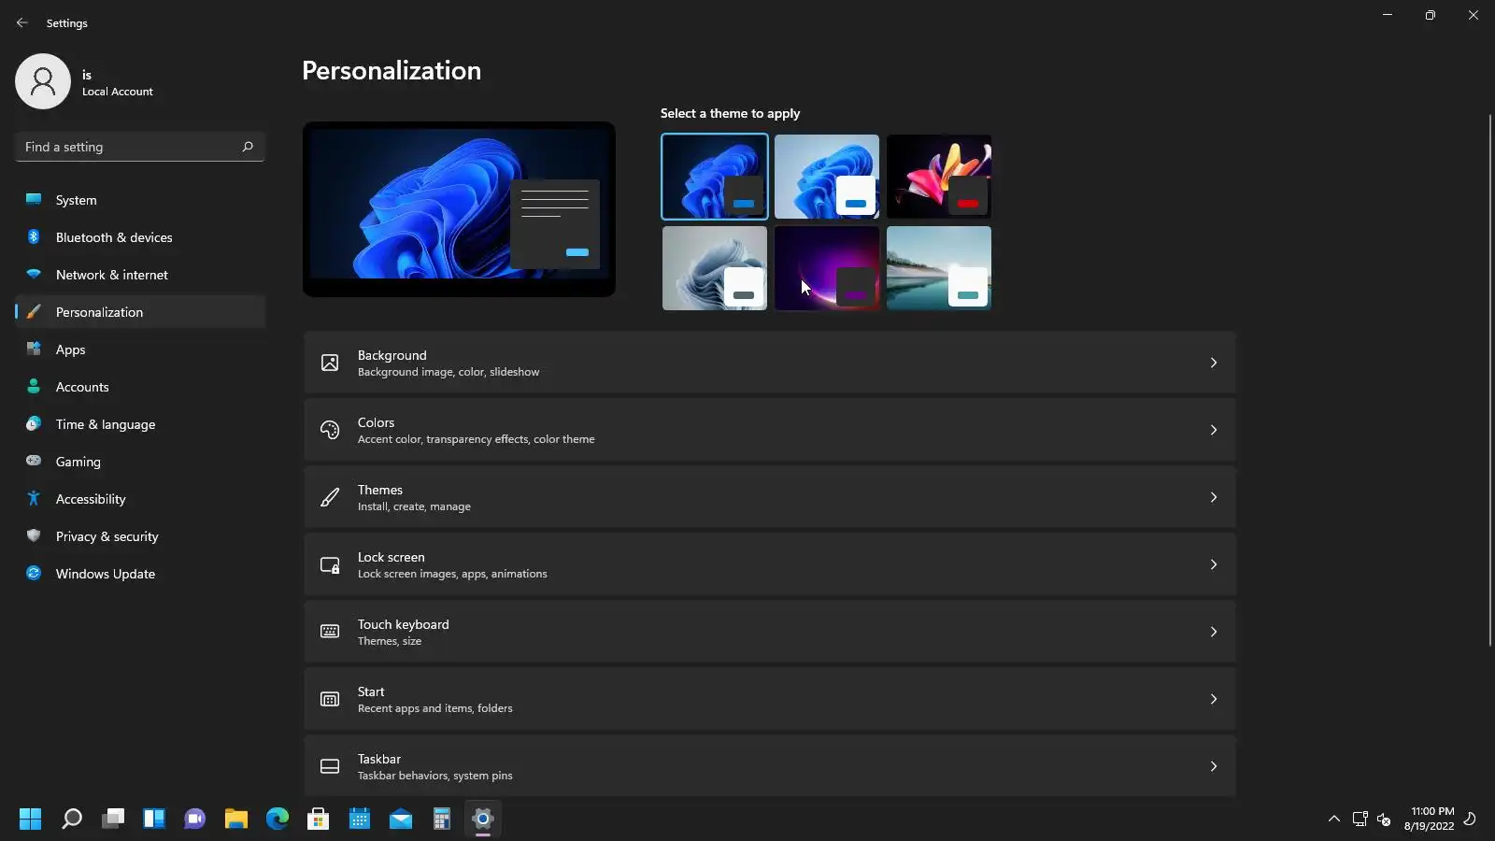Screen dimensions: 1495x841
Task: Open Accounts settings
Action: coord(140,387)
